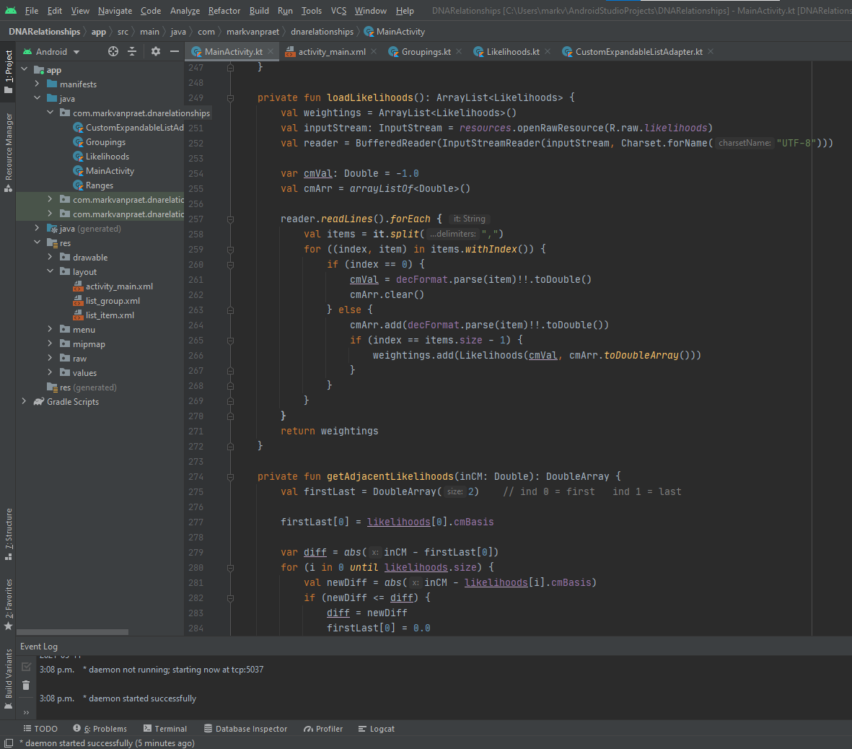Click the Android logo in menu bar
852x749 pixels.
pos(10,10)
